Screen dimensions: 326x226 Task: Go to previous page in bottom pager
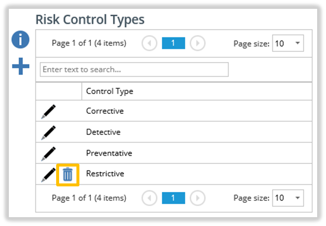[x=149, y=198]
